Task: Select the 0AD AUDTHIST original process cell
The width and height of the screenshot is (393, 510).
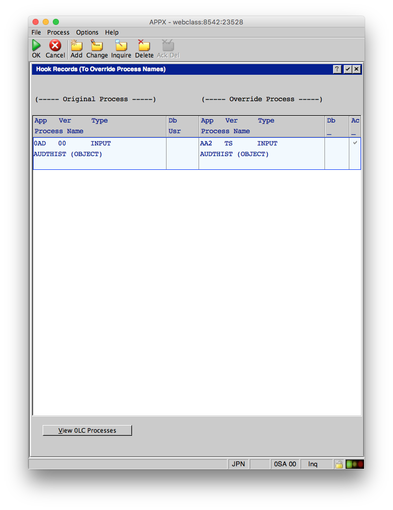Action: coord(100,149)
